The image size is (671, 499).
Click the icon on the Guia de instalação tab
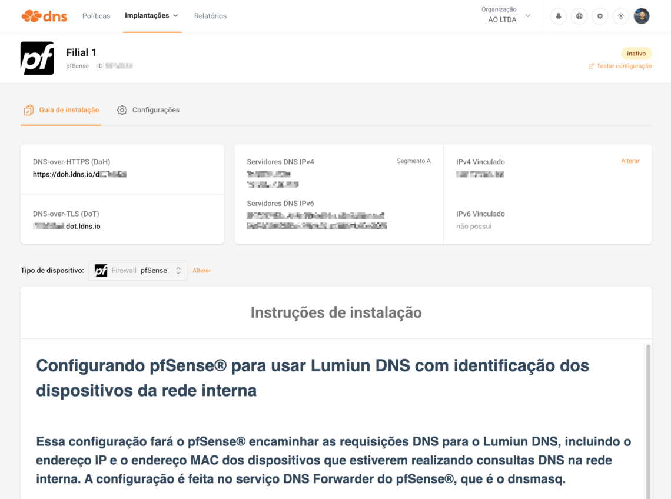pos(28,109)
